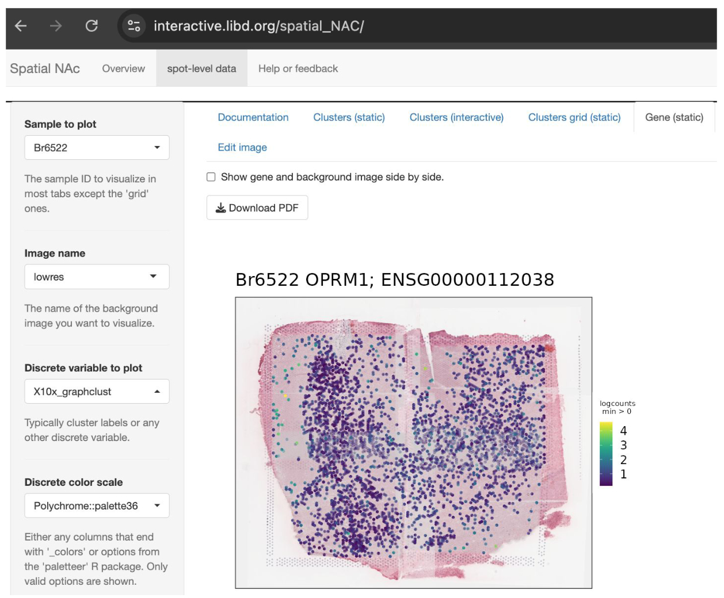Click the Spatial NAc brand title
Image resolution: width=724 pixels, height=598 pixels.
[x=45, y=68]
